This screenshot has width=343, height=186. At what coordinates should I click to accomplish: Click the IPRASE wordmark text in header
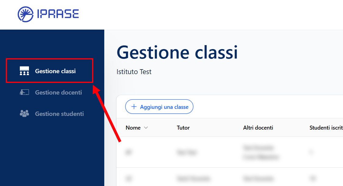tap(58, 14)
